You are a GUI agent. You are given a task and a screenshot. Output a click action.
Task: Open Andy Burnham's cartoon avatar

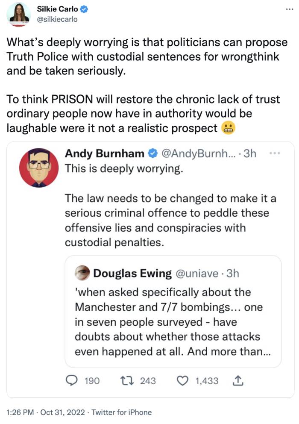(39, 168)
